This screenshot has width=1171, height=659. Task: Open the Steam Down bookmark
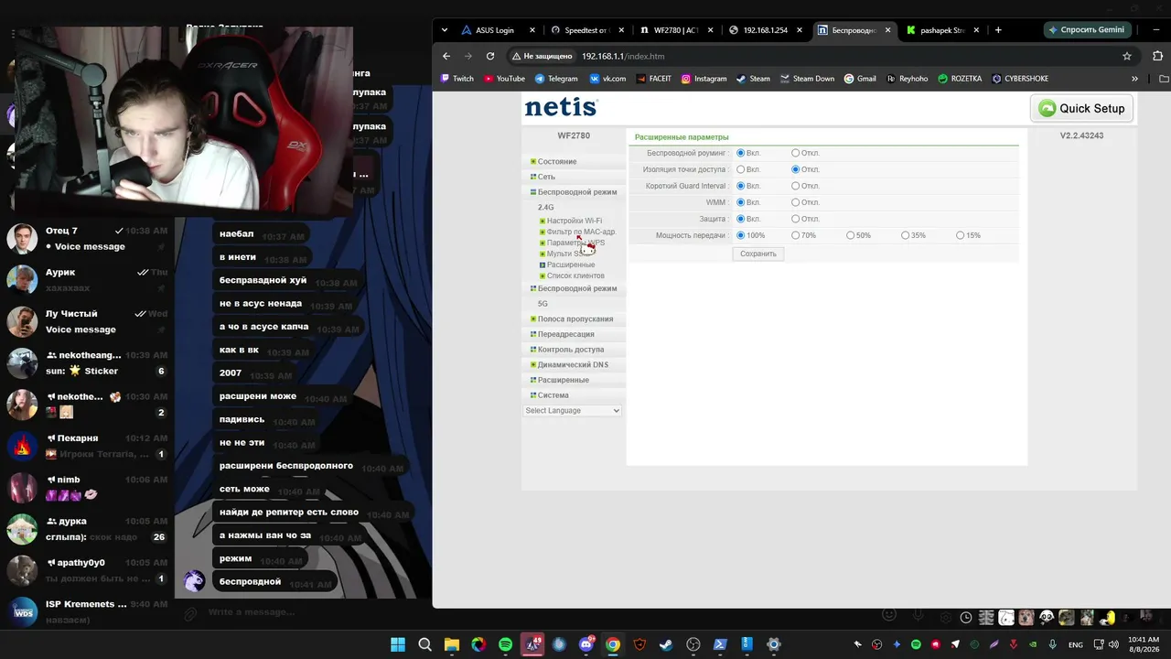click(807, 79)
